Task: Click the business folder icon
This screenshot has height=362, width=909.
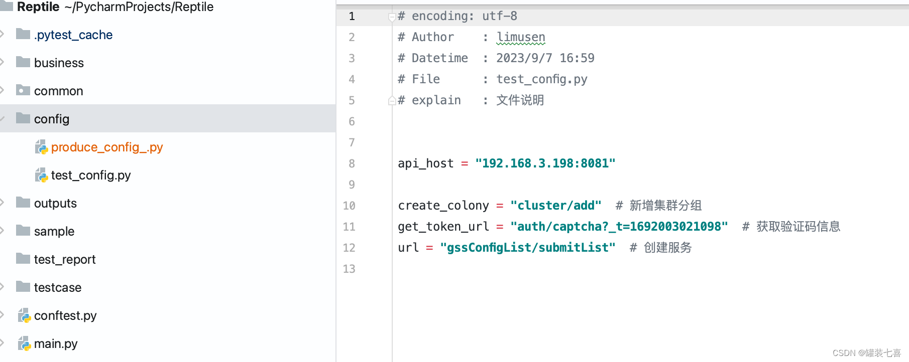Action: tap(23, 62)
